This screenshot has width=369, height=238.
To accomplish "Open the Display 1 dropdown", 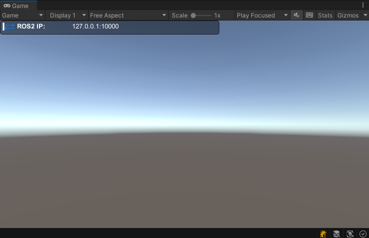I will 67,15.
